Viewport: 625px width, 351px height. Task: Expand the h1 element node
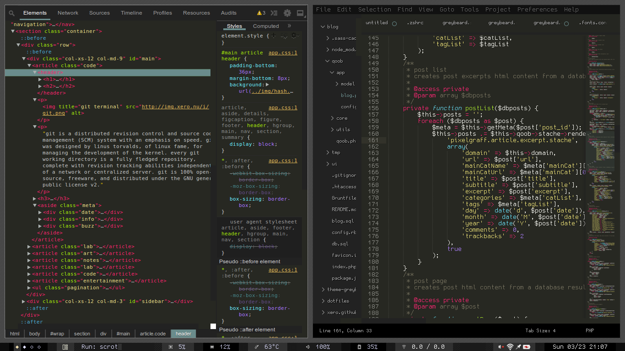40,80
